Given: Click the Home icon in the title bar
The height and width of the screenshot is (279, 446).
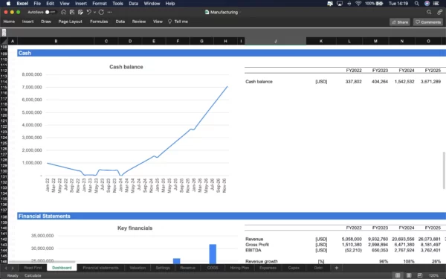Looking at the screenshot, I should click(x=64, y=12).
